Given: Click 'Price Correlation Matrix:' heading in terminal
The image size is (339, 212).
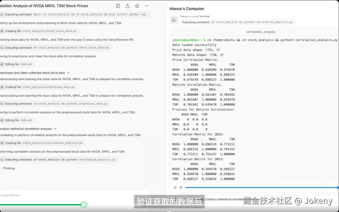Looking at the screenshot, I should [195, 60].
